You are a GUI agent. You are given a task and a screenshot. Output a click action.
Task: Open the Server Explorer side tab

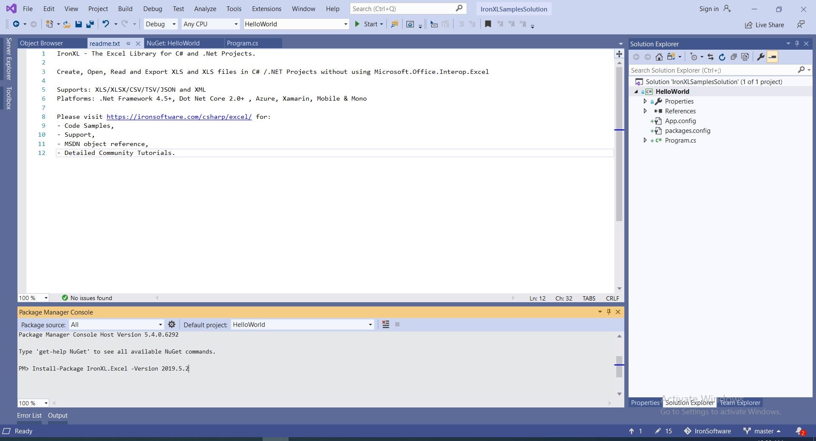click(8, 59)
